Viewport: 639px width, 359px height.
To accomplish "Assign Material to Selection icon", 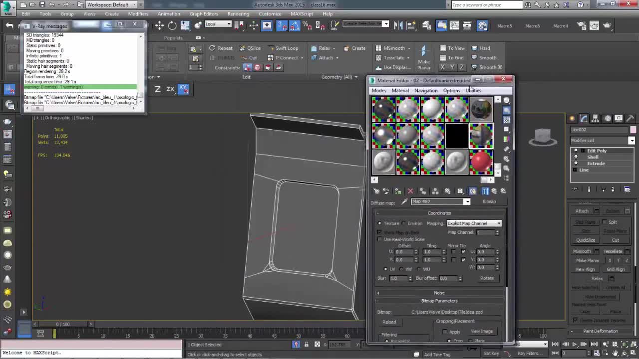I will (x=398, y=191).
